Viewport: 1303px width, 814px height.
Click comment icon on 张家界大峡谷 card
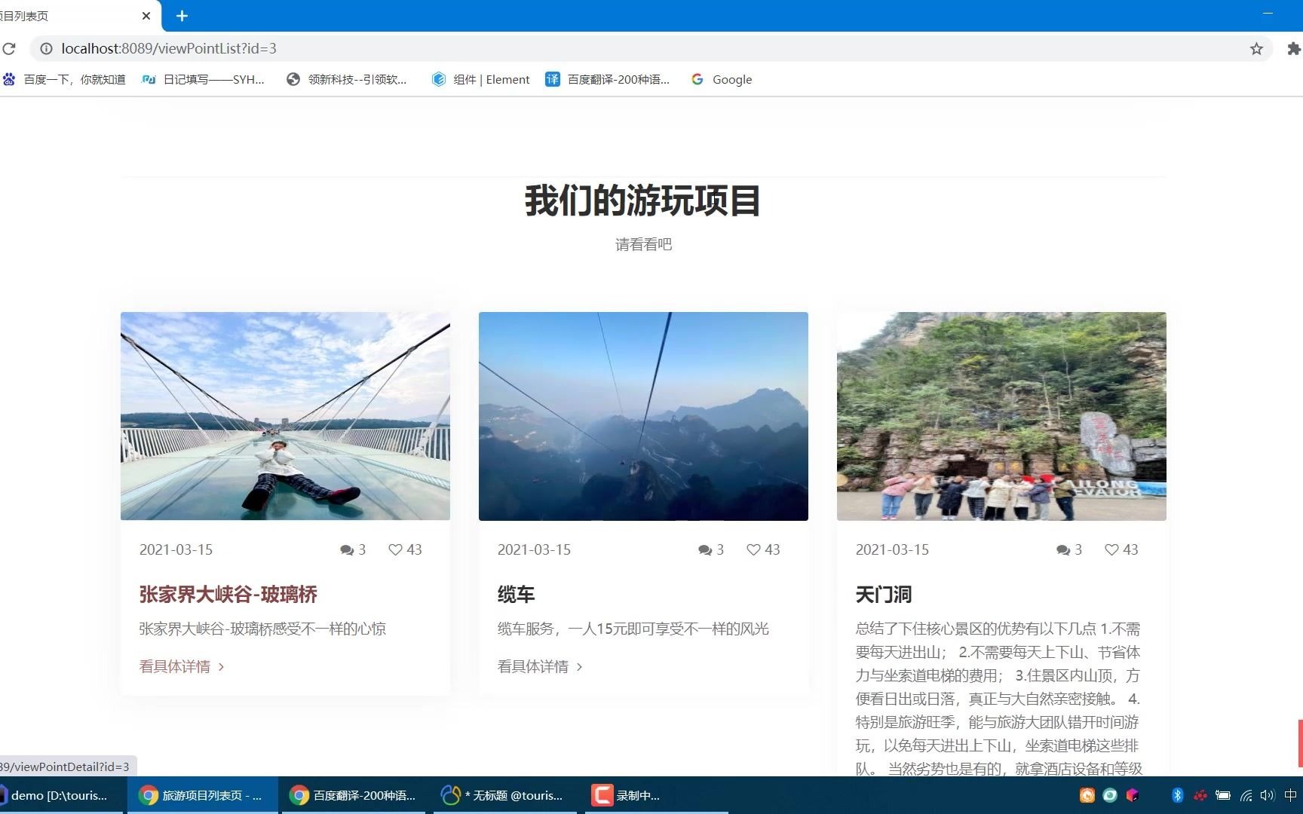tap(347, 550)
